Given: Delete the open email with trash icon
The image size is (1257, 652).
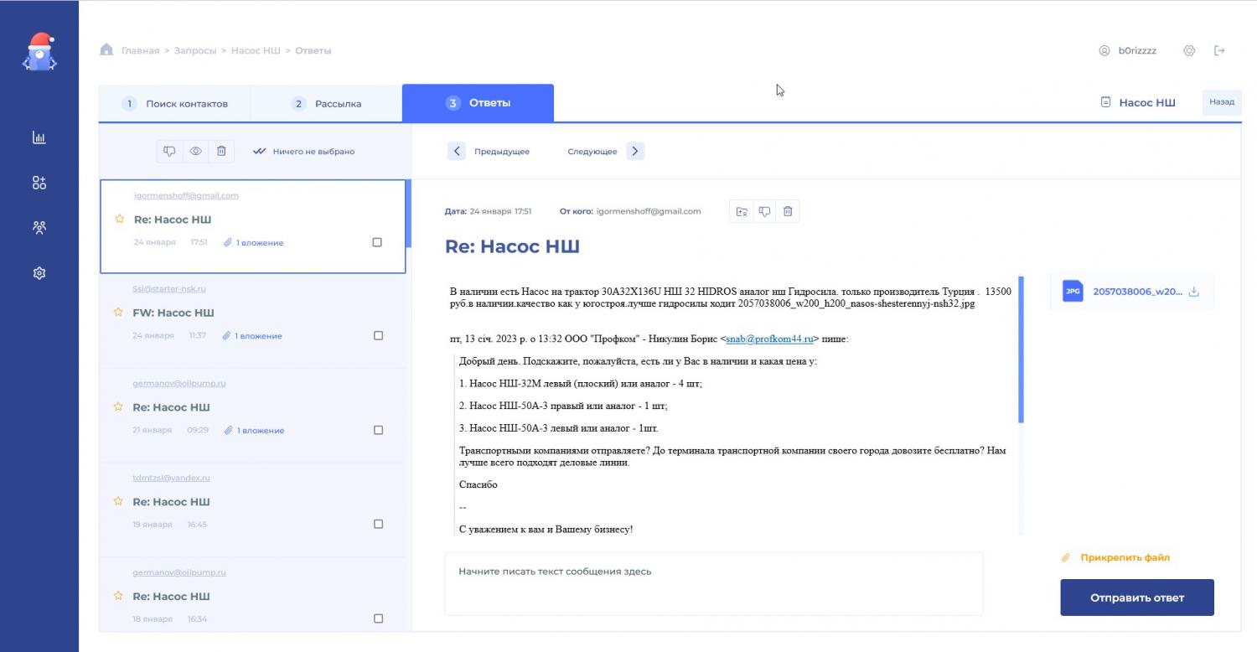Looking at the screenshot, I should (x=788, y=211).
